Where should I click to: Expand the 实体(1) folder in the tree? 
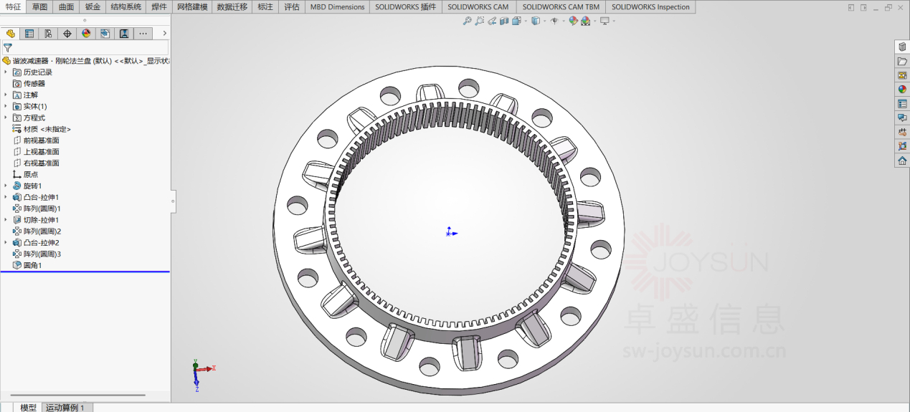(x=6, y=106)
